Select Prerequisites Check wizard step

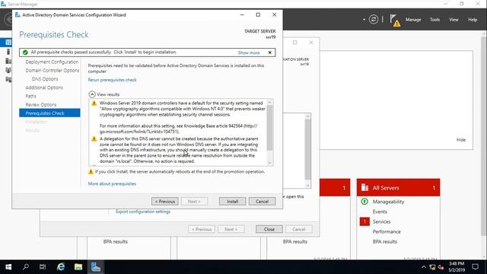(x=49, y=113)
